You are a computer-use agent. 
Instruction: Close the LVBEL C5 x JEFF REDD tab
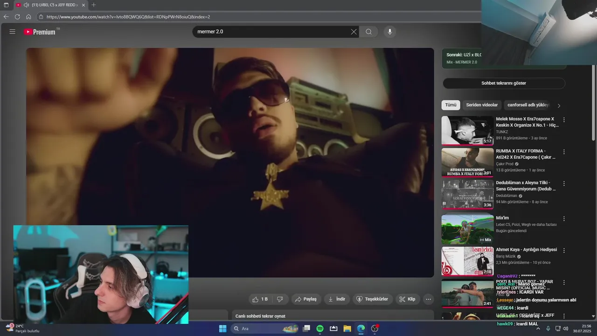(x=84, y=5)
